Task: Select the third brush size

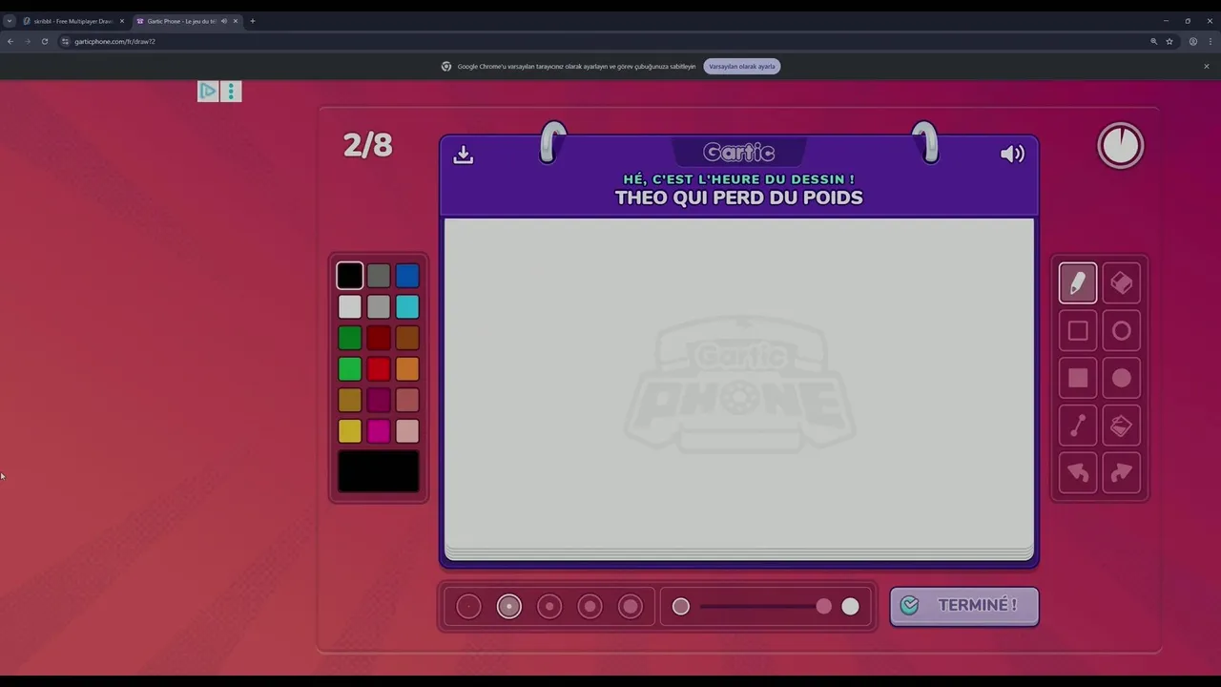Action: 549,607
